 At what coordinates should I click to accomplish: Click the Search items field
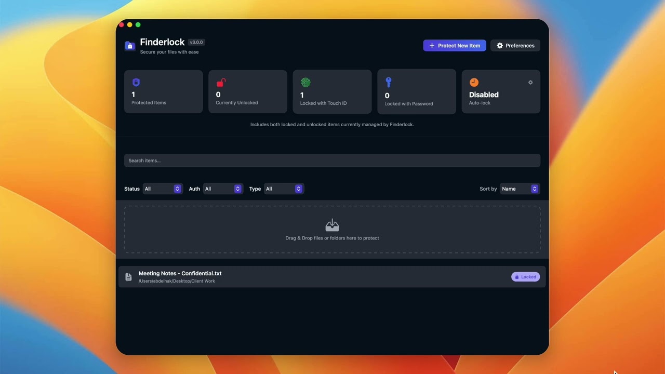[x=332, y=161]
